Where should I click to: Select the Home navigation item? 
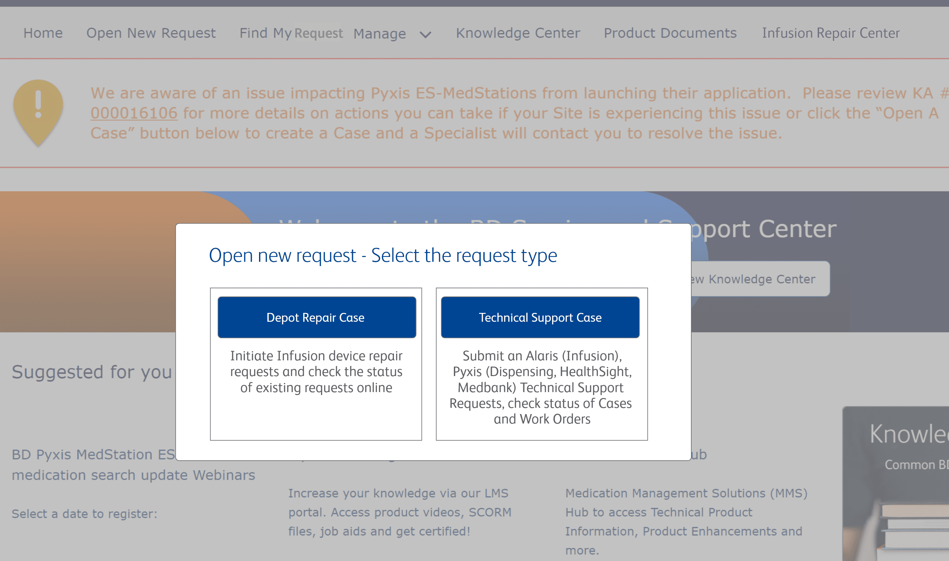(x=43, y=33)
